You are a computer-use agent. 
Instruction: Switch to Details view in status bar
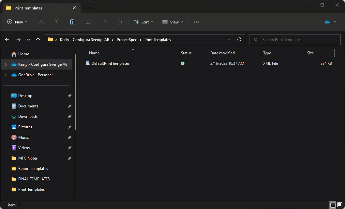333,205
